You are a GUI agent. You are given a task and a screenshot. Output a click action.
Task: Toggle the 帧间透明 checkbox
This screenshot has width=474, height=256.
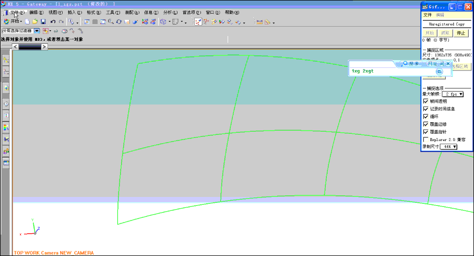pos(425,101)
